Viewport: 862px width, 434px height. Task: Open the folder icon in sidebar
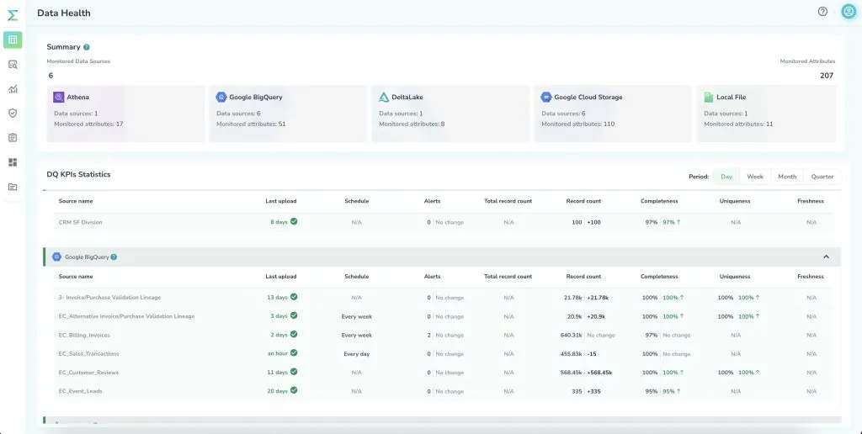click(x=13, y=187)
